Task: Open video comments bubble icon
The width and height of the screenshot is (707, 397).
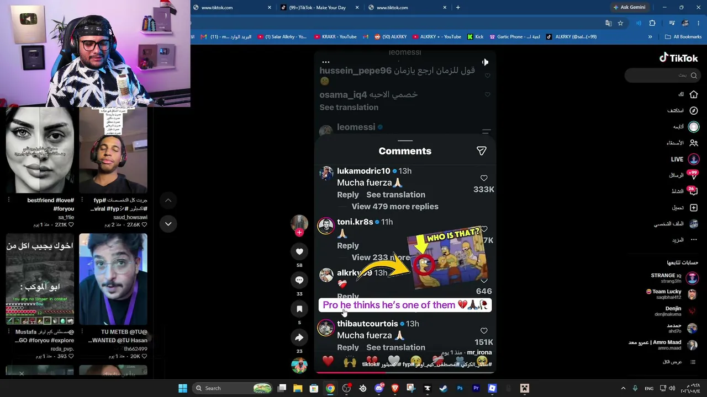Action: (299, 280)
